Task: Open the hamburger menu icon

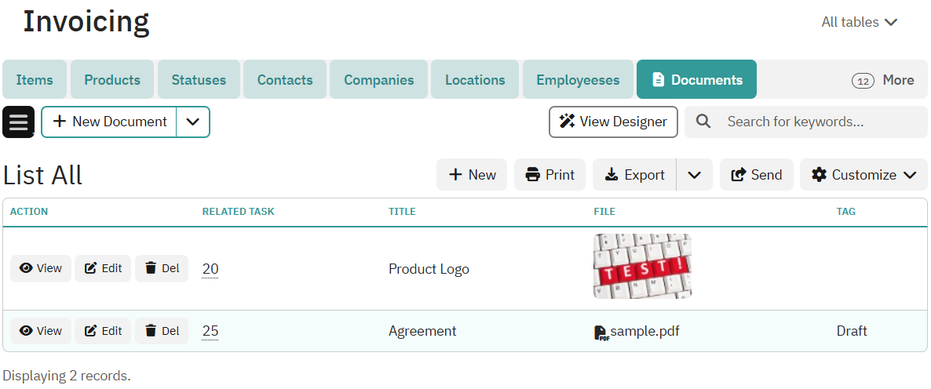Action: [19, 122]
